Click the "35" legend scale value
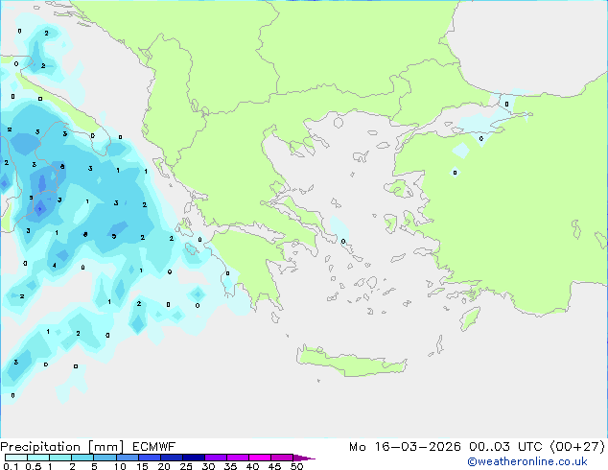 click(x=230, y=466)
